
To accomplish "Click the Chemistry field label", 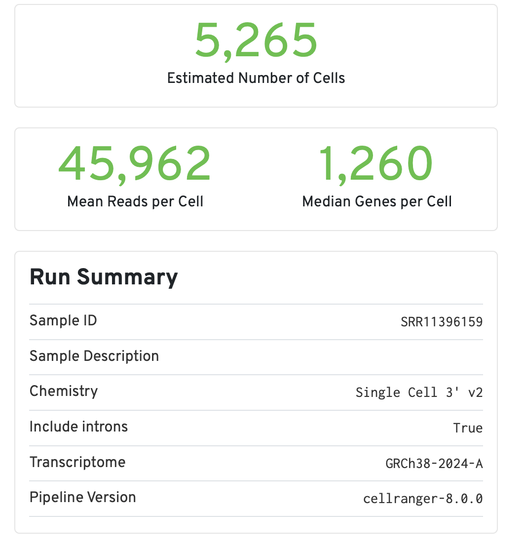I will [64, 391].
